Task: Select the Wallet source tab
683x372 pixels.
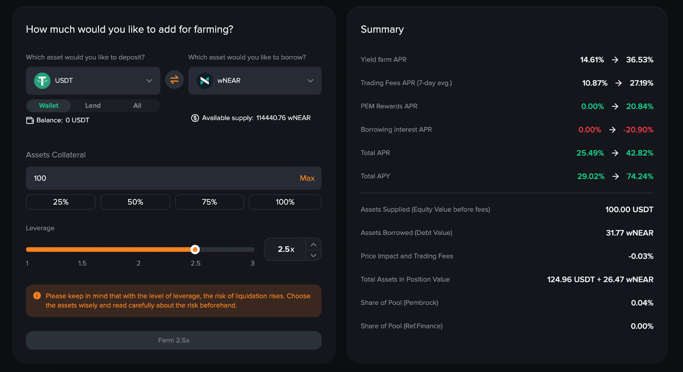Action: (x=49, y=106)
